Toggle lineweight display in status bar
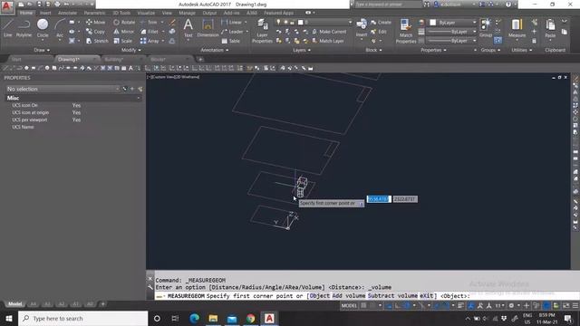The width and height of the screenshot is (580, 326). tap(461, 306)
